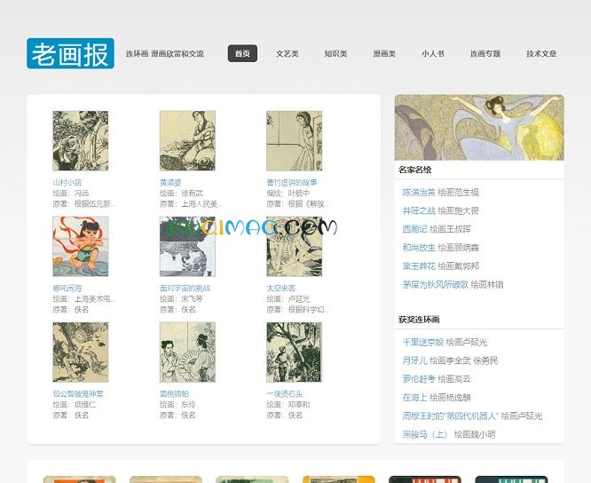Open the 技术文章 navigation item
Viewport: 591px width, 483px height.
click(x=541, y=53)
